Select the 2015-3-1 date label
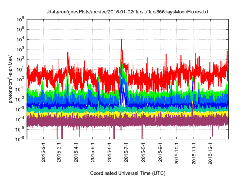 click(x=59, y=152)
